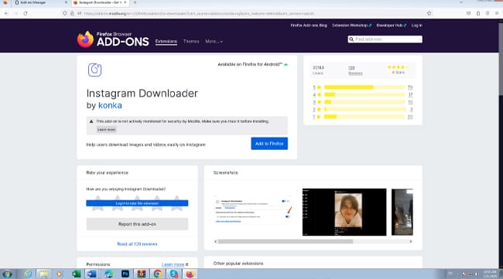This screenshot has height=279, width=503.
Task: Open the Extensions section
Action: click(166, 41)
